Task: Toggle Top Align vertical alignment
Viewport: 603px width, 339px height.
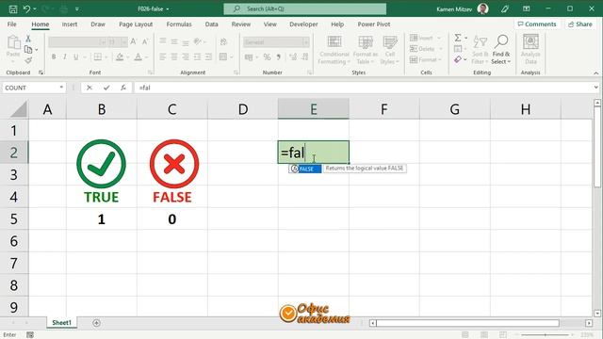Action: 163,40
